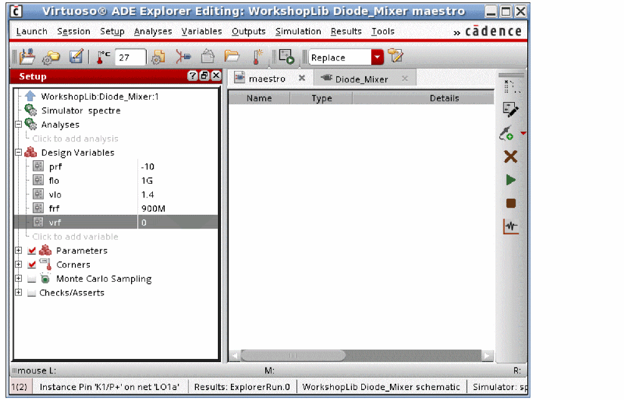The width and height of the screenshot is (624, 400).
Task: Click the Simulator spectre row
Action: (x=80, y=110)
